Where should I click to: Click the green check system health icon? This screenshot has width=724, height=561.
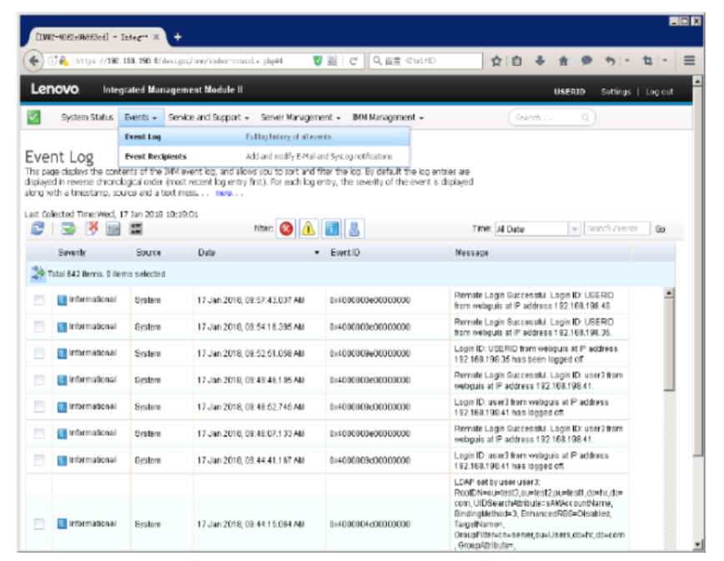[x=33, y=118]
